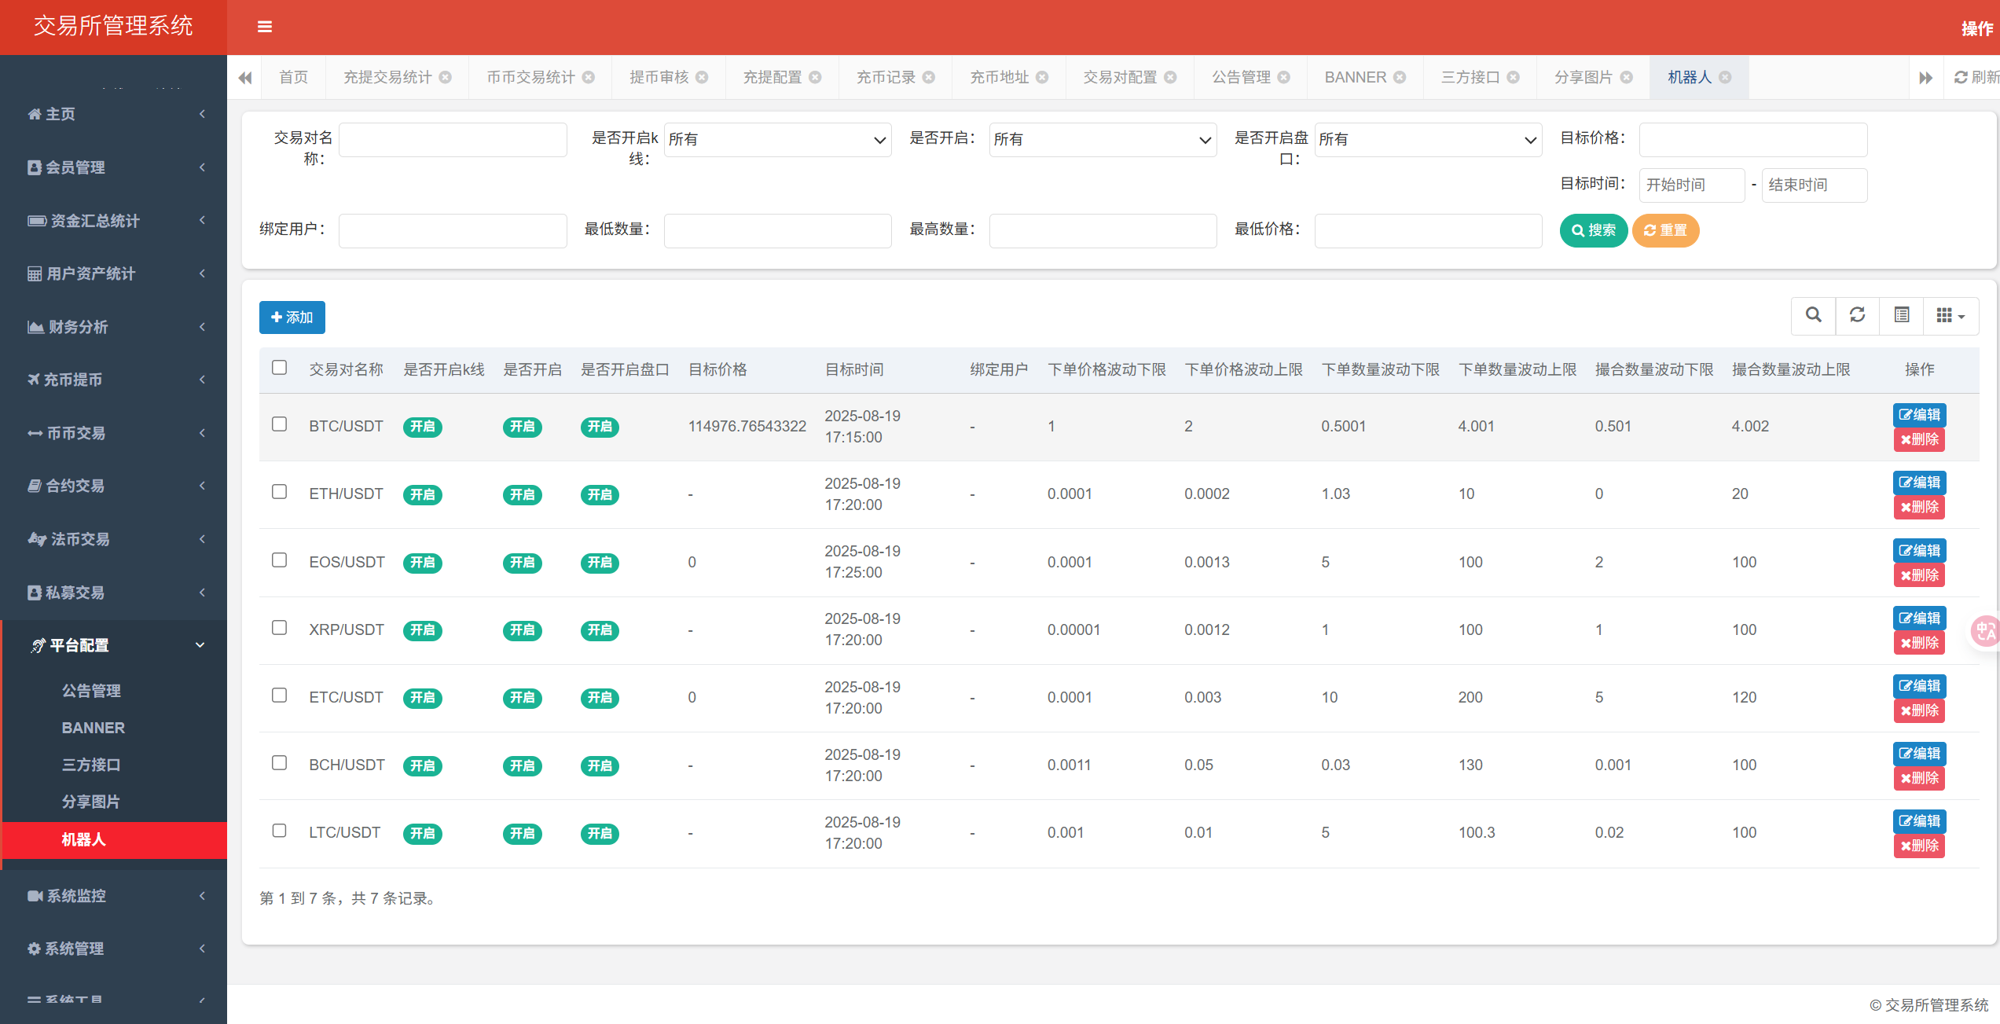Screen dimensions: 2000x1024
Task: Select the LTC/USDT row checkbox
Action: pos(279,831)
